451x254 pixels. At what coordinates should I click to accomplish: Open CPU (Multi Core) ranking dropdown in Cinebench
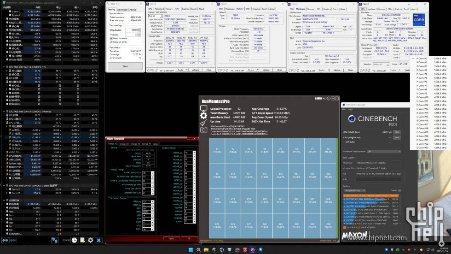pyautogui.click(x=354, y=190)
